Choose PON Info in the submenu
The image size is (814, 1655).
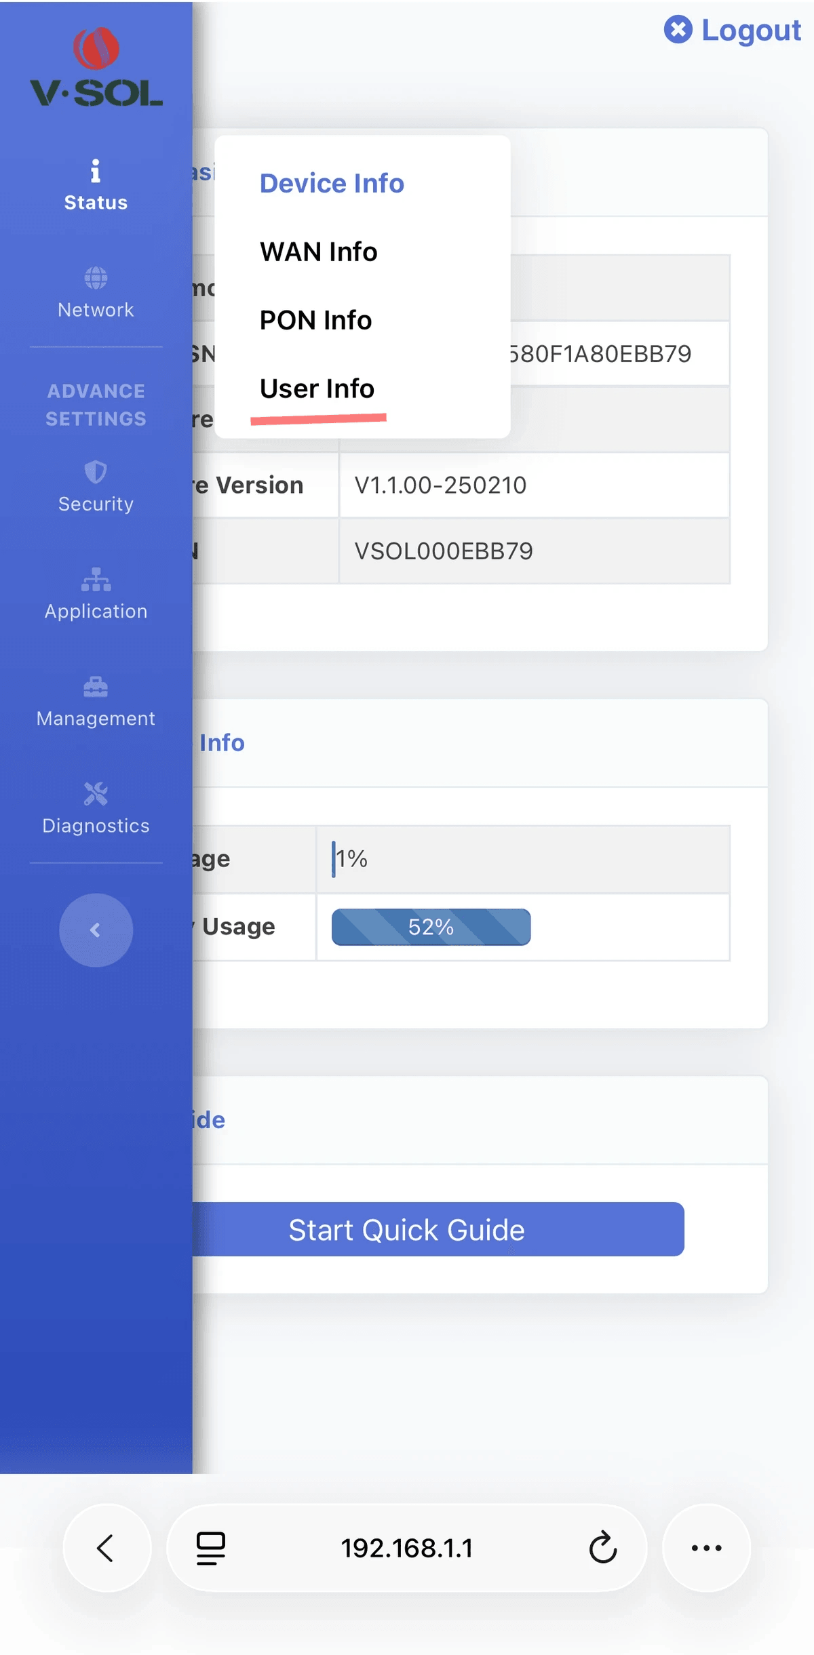tap(315, 321)
